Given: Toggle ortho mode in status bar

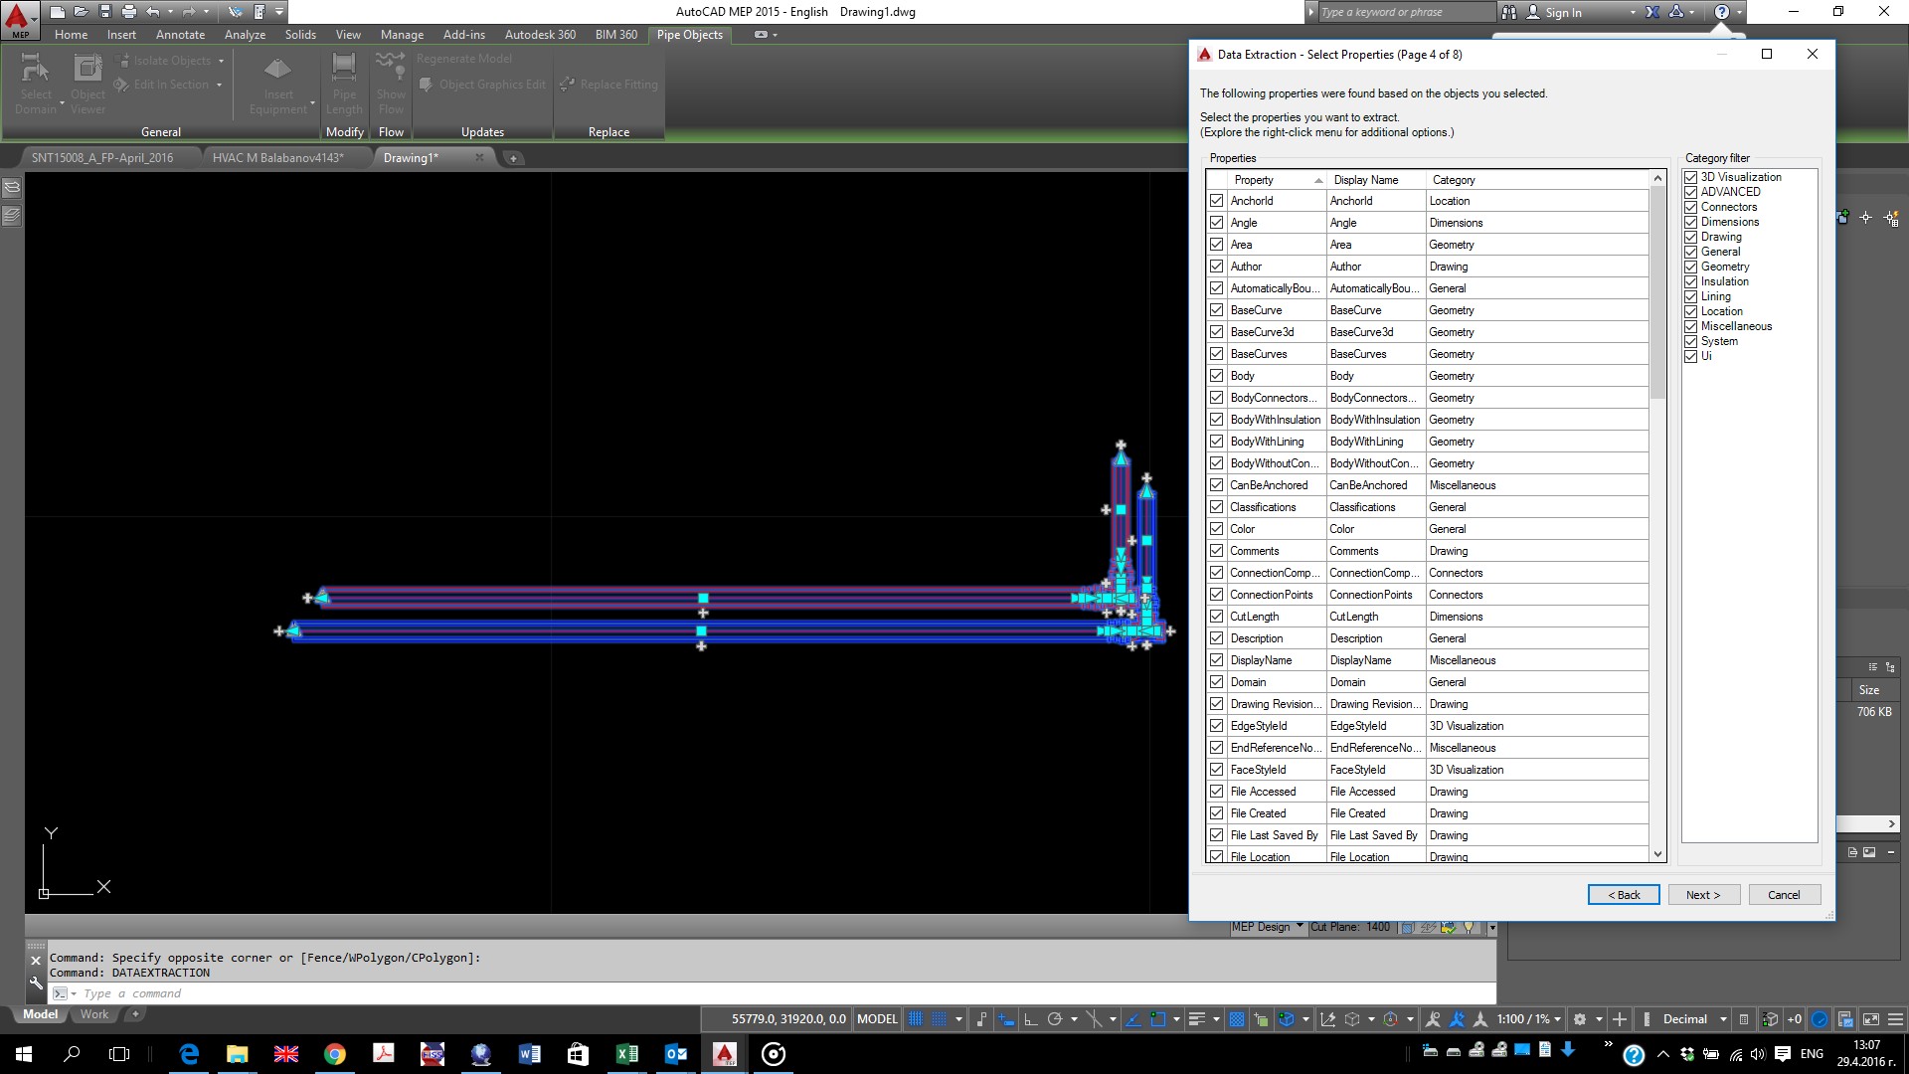Looking at the screenshot, I should [1030, 1019].
